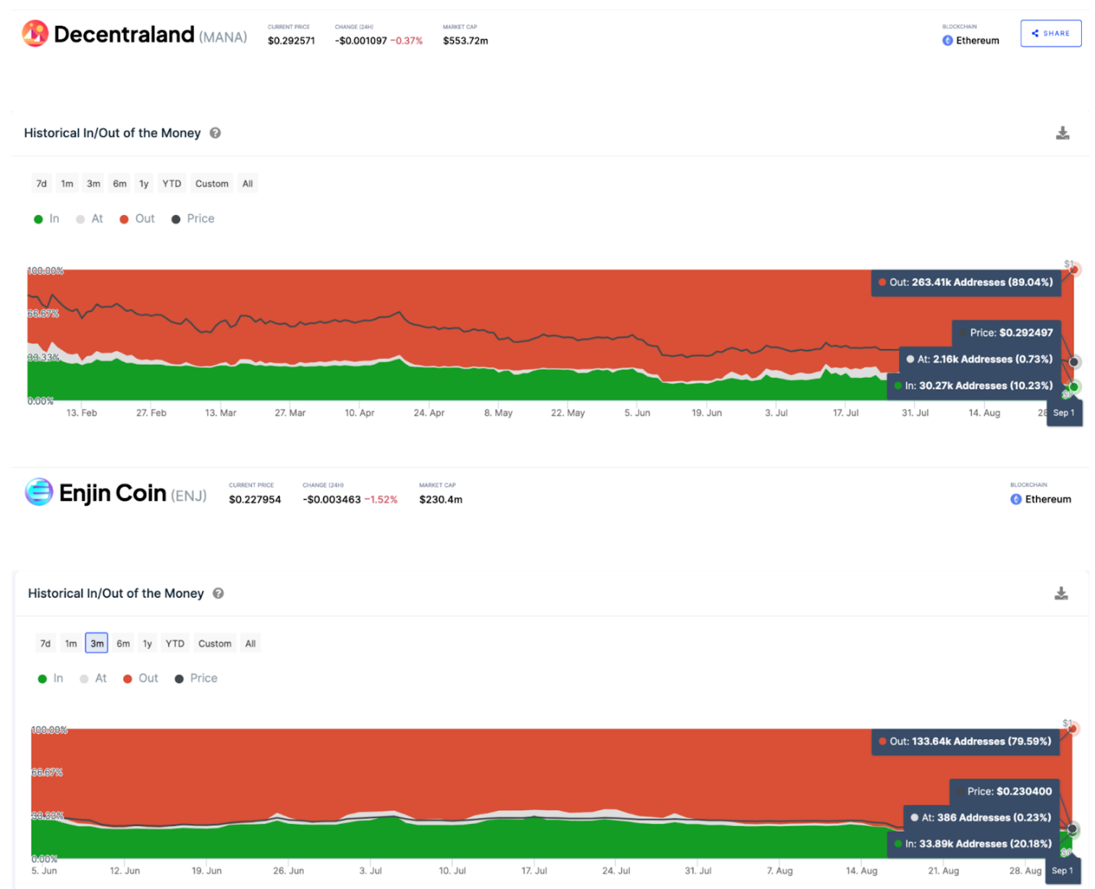Viewport: 1095px width, 889px height.
Task: Click Ethereum icon in Enjin Coin header
Action: coord(1016,499)
